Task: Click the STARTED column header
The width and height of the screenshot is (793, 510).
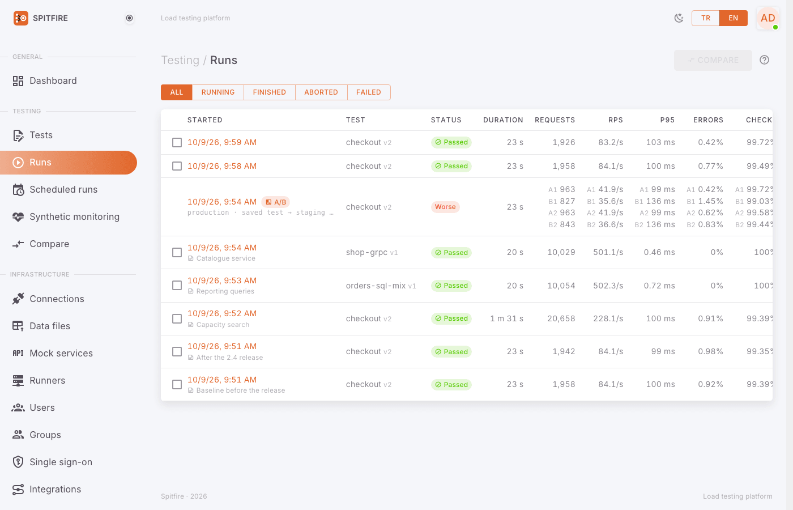Action: point(205,120)
